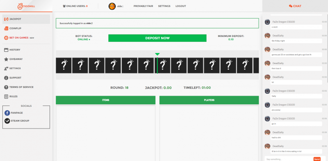Screen dimensions: 328x161
Task: Click the green Deposit Now button
Action: pyautogui.click(x=157, y=38)
